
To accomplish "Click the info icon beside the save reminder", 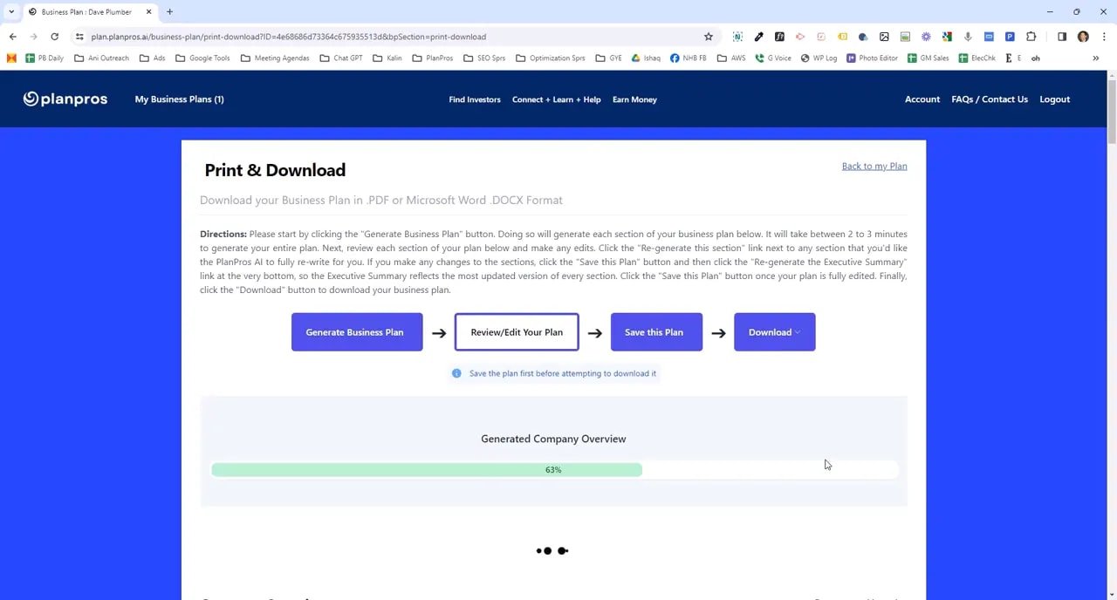I will pyautogui.click(x=457, y=373).
